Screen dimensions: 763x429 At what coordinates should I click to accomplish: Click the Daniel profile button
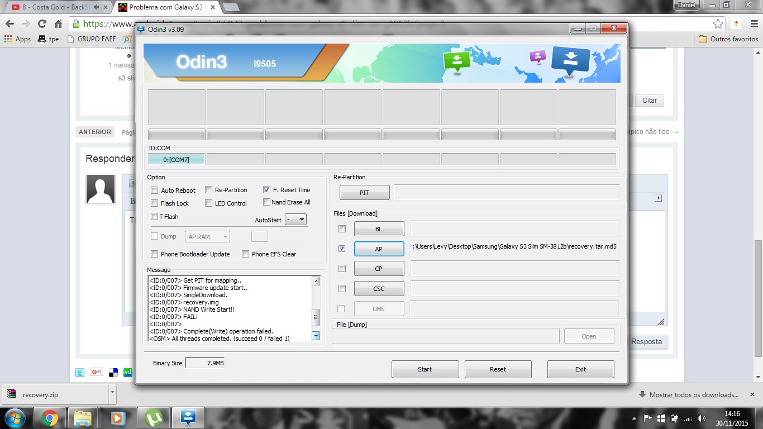coord(687,4)
